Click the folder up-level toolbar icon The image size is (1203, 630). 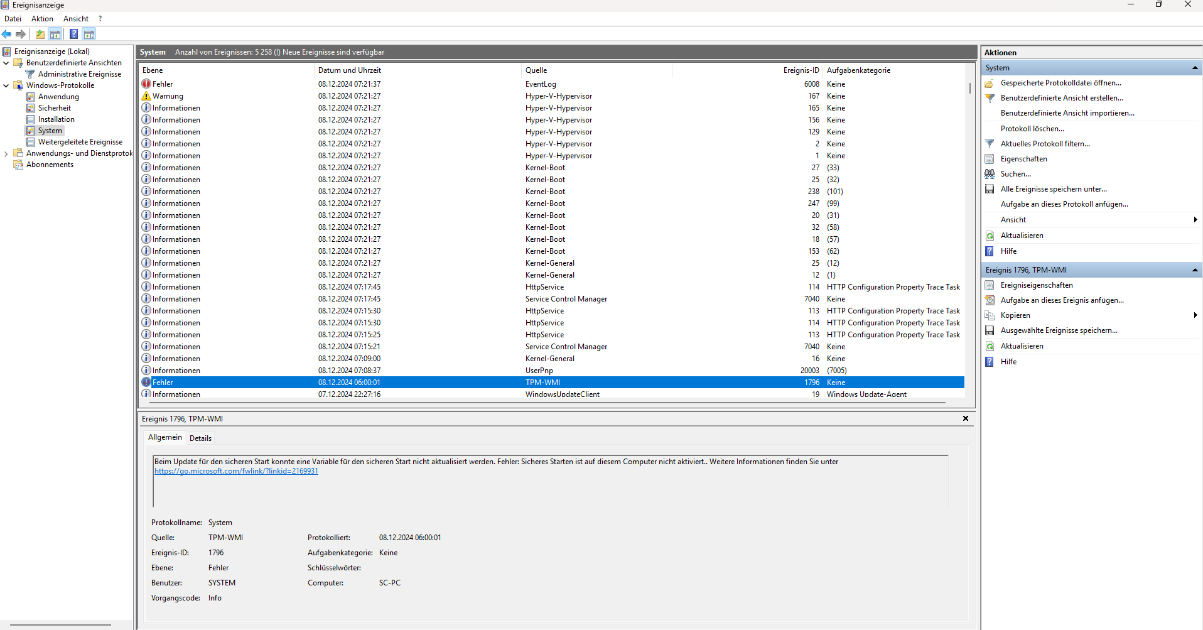click(40, 34)
